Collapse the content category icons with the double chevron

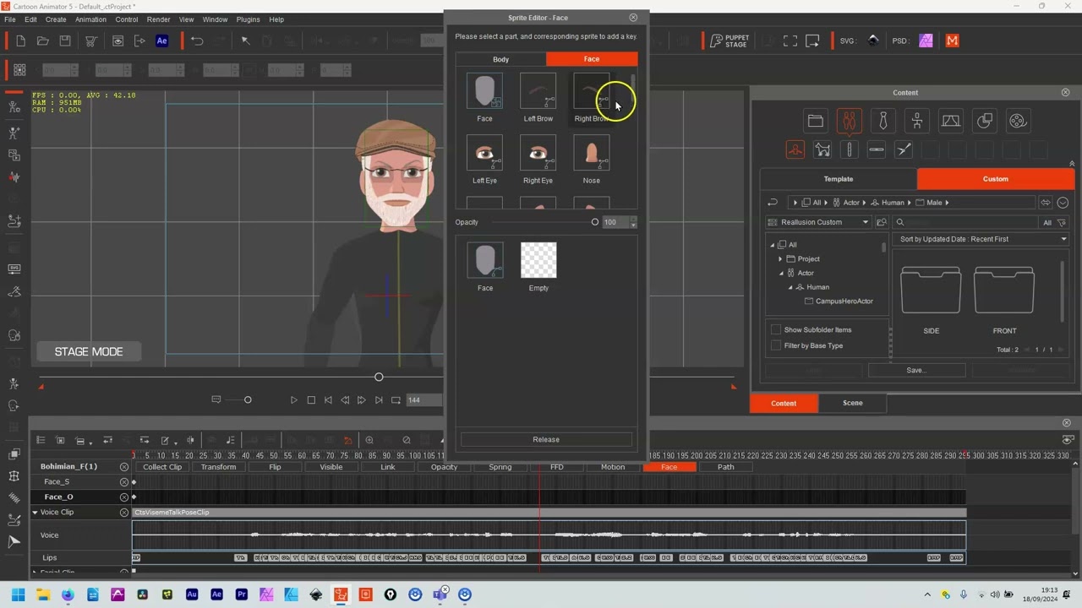point(1072,164)
